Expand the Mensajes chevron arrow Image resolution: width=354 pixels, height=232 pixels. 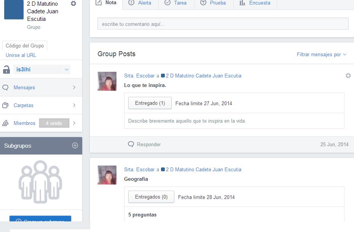74,87
